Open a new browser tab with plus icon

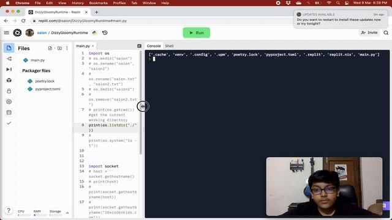click(97, 12)
